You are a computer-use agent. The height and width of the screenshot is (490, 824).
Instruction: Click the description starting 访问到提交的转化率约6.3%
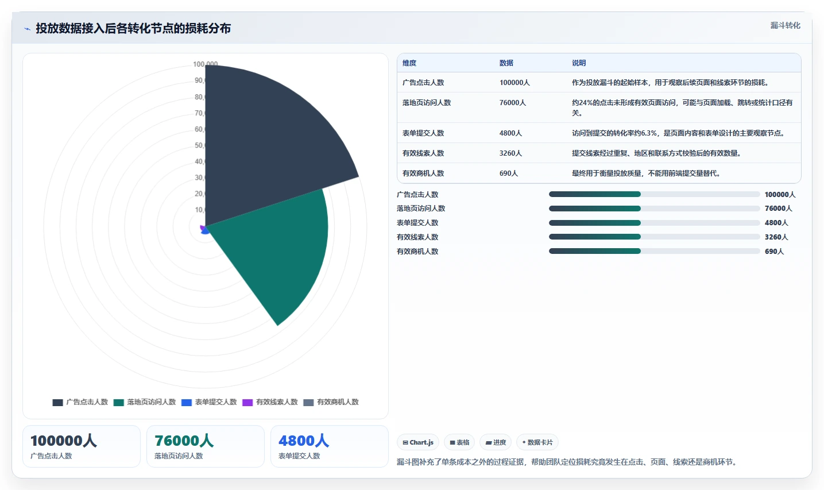pos(678,133)
